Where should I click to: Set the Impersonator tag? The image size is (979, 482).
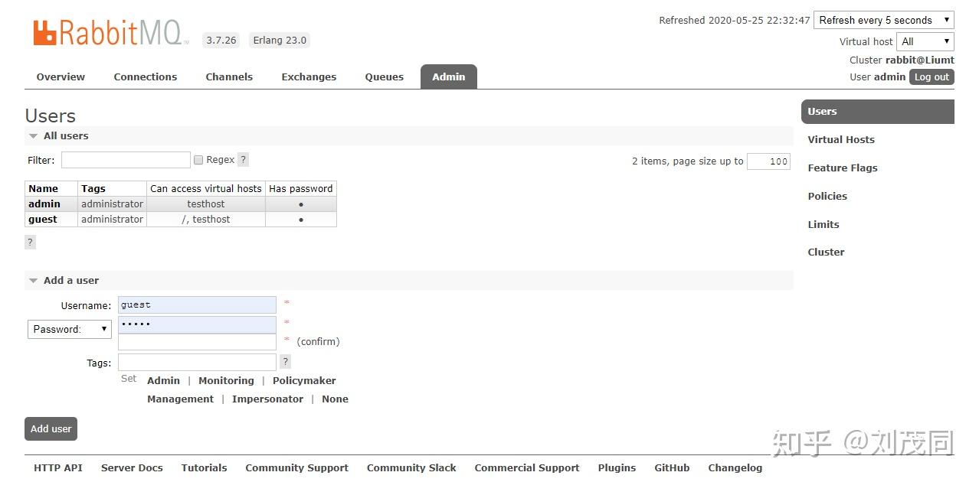267,399
